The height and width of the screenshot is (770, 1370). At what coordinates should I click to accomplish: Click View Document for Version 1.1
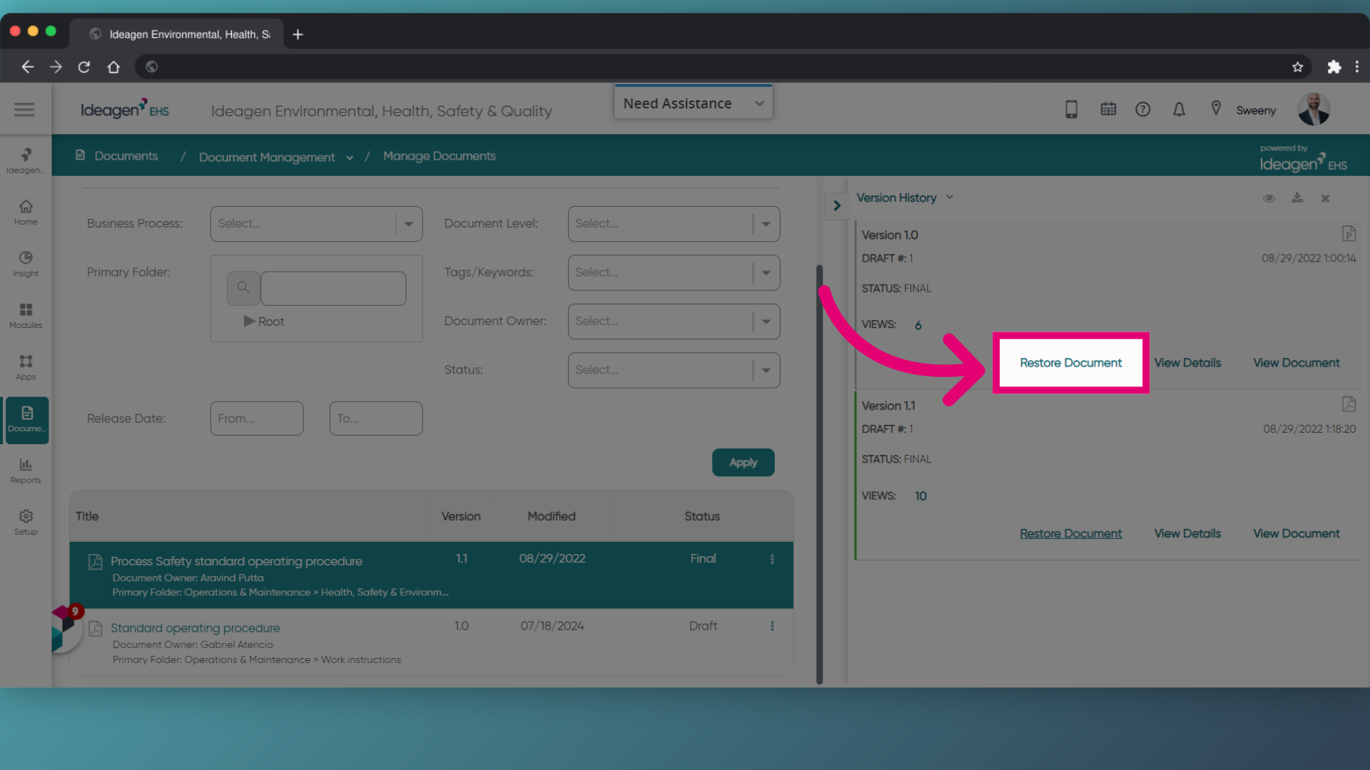[1296, 533]
